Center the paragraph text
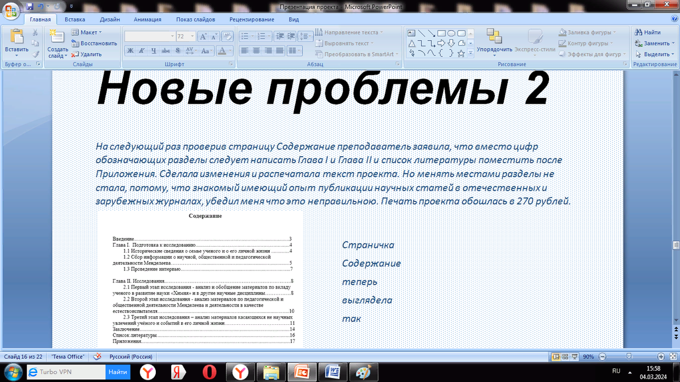Image resolution: width=680 pixels, height=382 pixels. 256,50
